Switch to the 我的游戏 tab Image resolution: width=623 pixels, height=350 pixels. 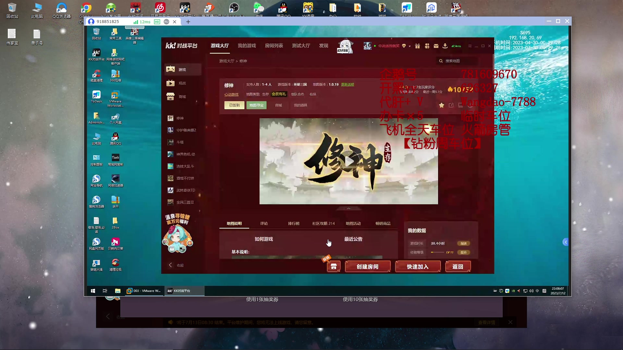247,46
